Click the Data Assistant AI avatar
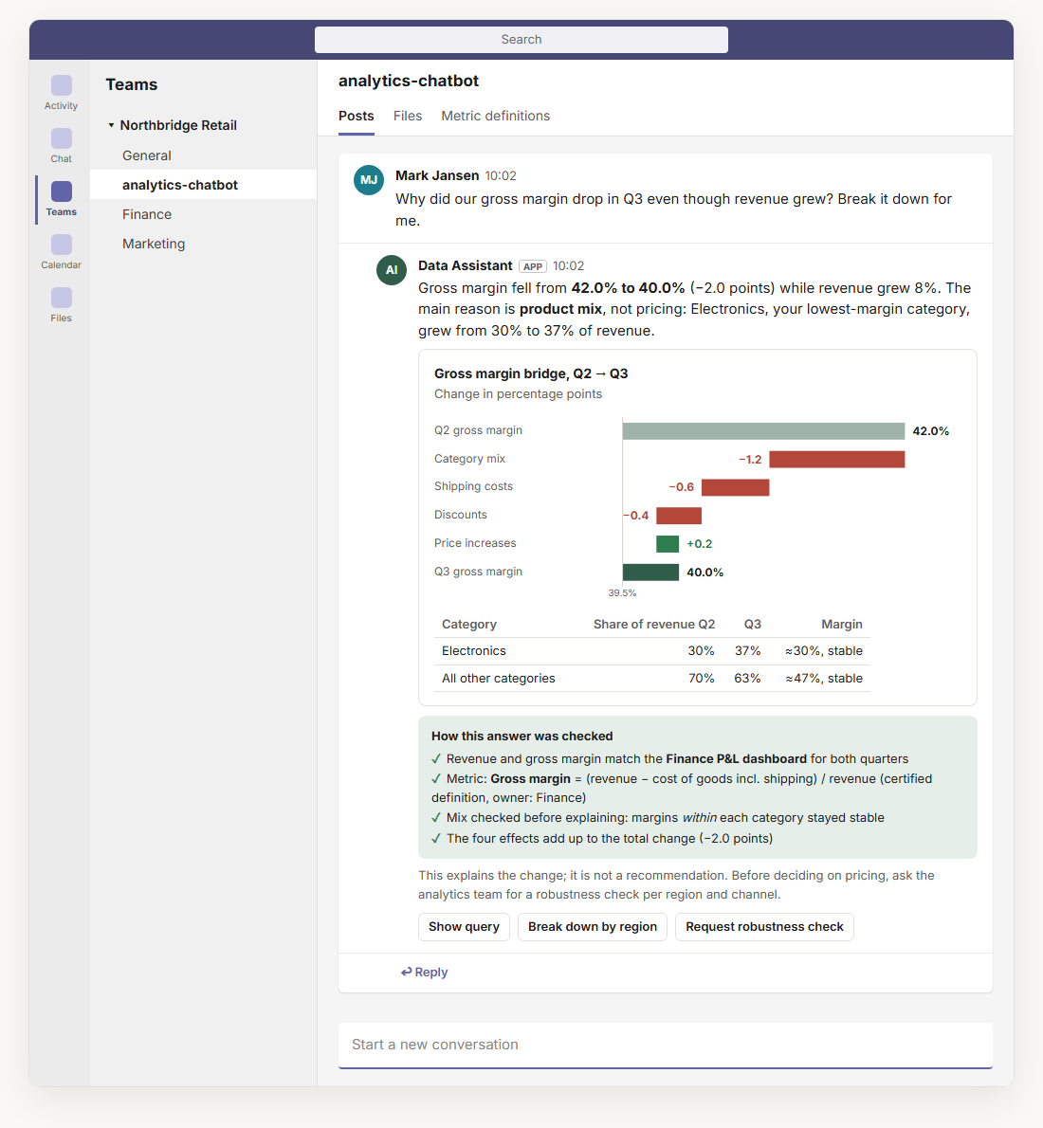 click(392, 270)
